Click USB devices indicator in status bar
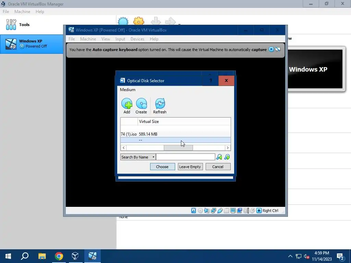Viewport: 351px width, 263px height. pyautogui.click(x=220, y=211)
